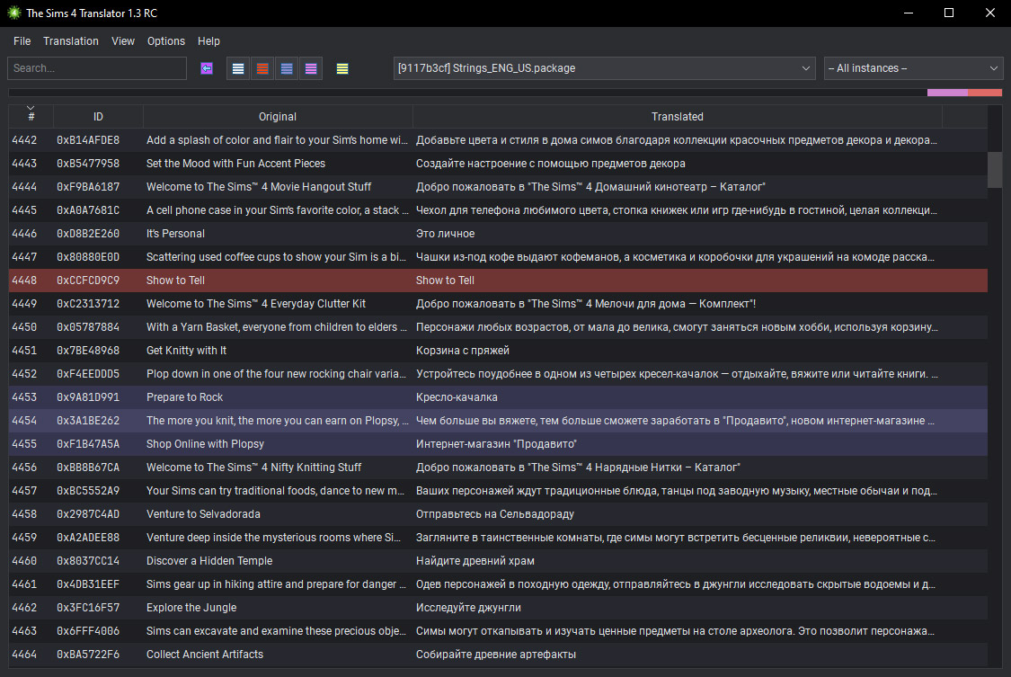The height and width of the screenshot is (677, 1011).
Task: Click ID cell 0x05787884
Action: point(88,327)
